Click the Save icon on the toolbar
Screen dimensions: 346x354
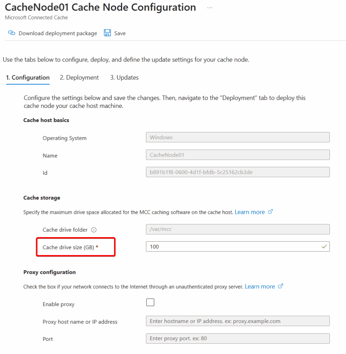coord(108,33)
